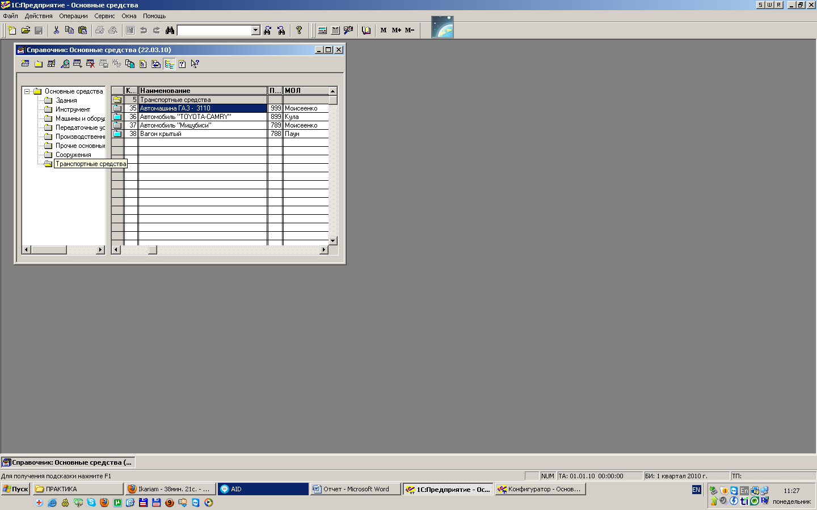Select Производственный folder in tree

tap(80, 137)
